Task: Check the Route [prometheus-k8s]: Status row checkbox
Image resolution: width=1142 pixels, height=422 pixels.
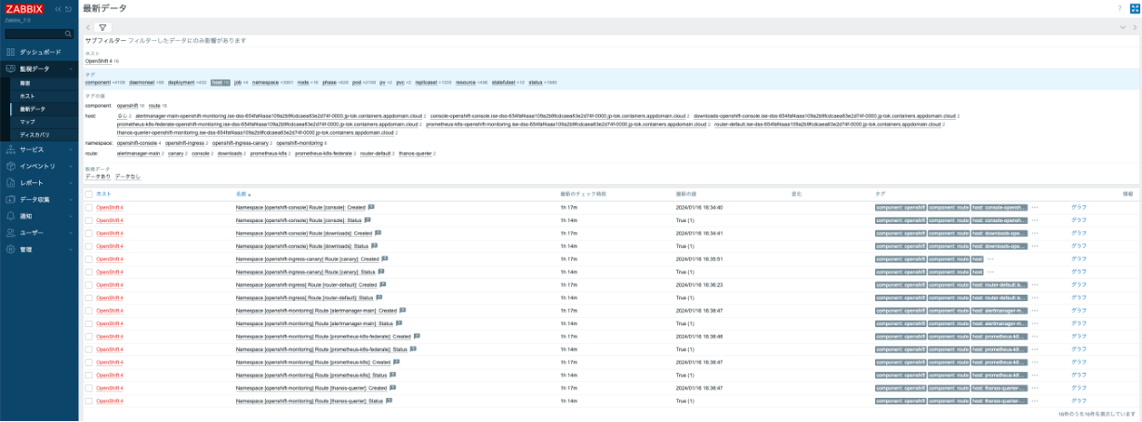Action: [88, 376]
